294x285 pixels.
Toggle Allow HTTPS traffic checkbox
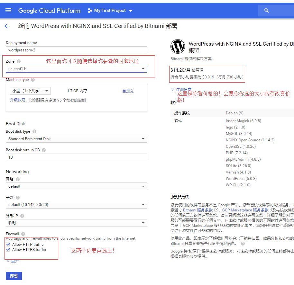[x=8, y=250]
